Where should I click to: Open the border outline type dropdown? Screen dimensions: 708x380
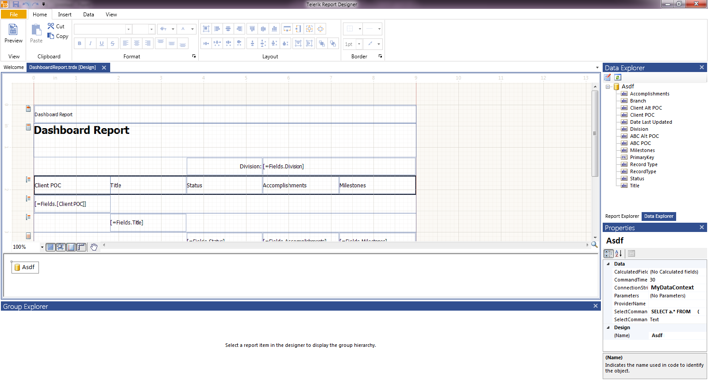(x=359, y=29)
